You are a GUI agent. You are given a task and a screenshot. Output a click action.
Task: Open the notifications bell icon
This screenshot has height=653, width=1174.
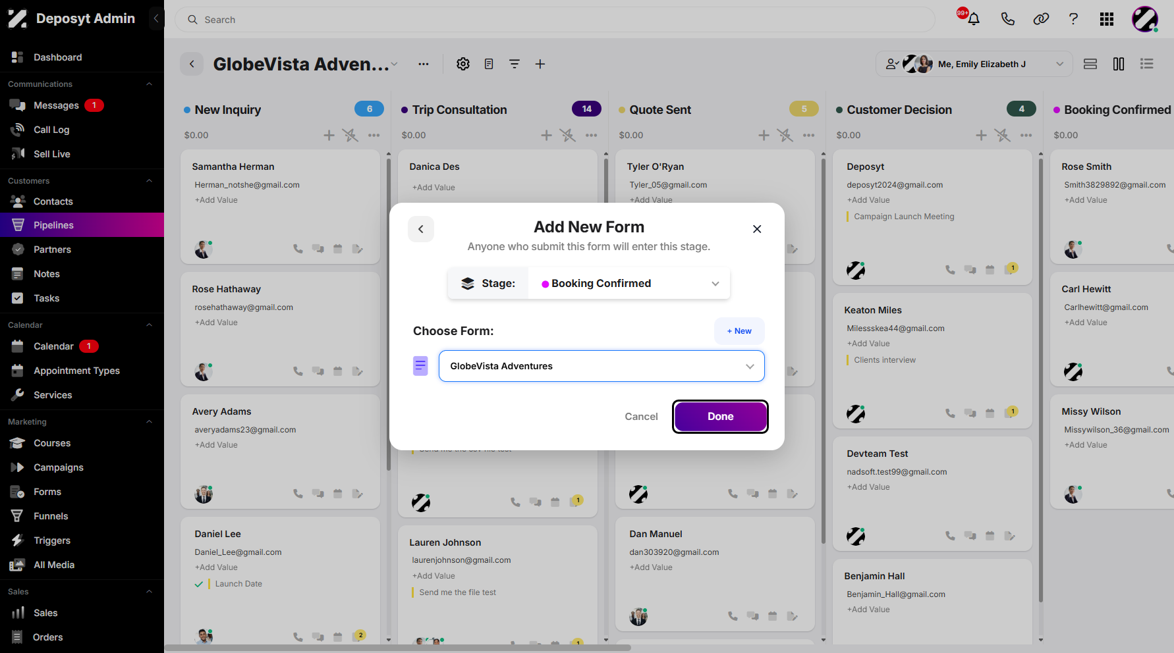973,19
